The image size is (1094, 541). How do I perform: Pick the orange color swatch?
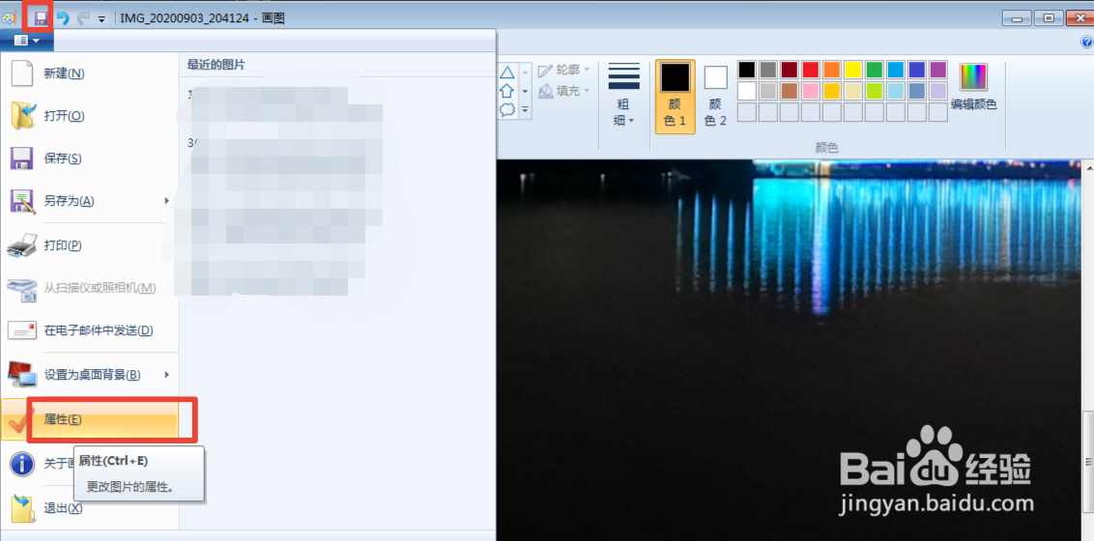832,70
